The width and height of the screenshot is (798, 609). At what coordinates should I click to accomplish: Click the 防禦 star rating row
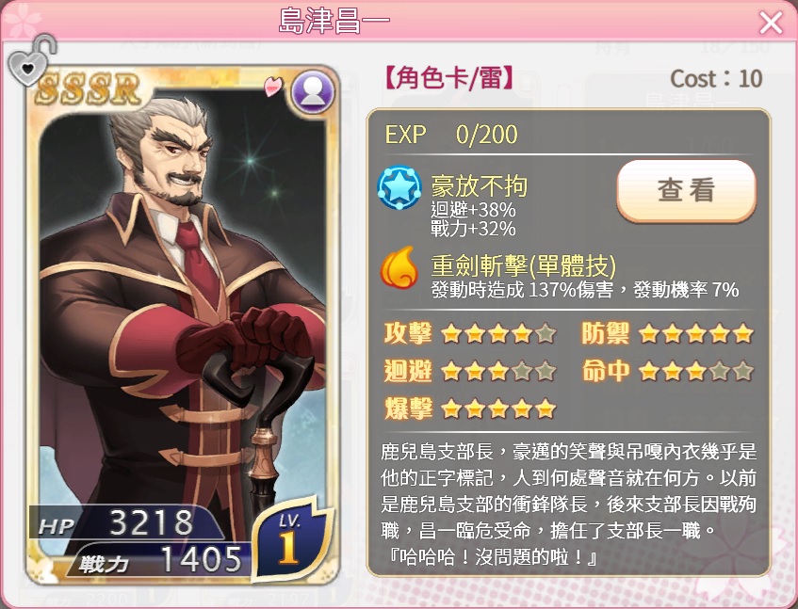[667, 334]
